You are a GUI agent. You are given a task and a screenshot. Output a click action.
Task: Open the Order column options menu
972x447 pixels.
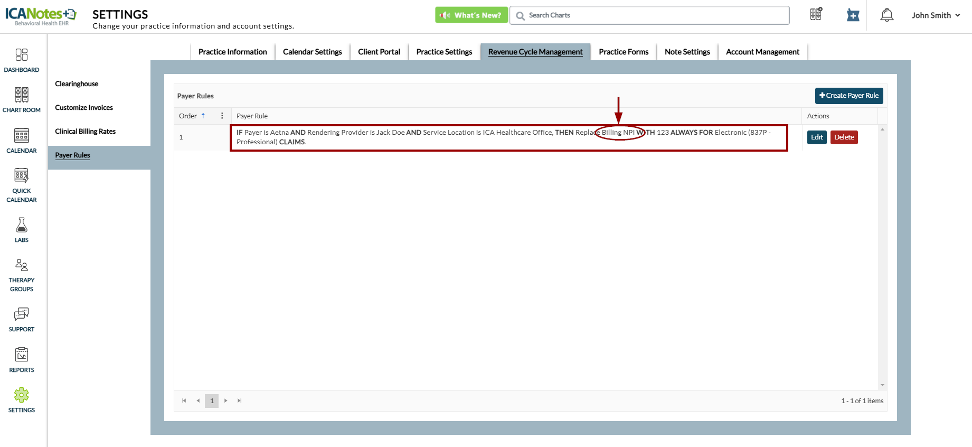tap(222, 116)
